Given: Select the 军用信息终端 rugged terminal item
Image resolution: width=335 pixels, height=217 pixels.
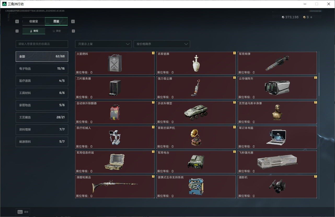Looking at the screenshot, I should (x=115, y=162).
